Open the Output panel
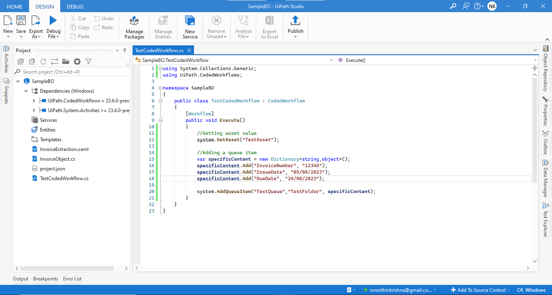The image size is (552, 295). 21,279
